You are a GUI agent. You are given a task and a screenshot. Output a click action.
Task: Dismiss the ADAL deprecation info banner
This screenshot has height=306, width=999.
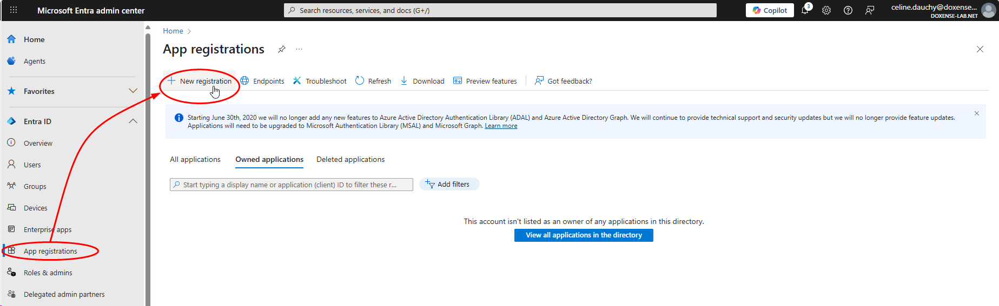(977, 113)
